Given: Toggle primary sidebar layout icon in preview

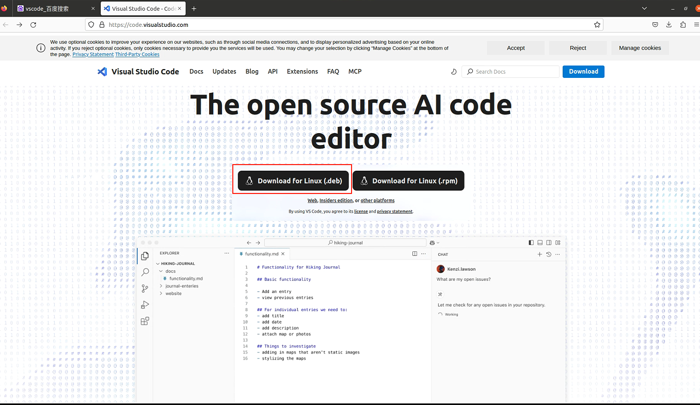Looking at the screenshot, I should click(531, 242).
